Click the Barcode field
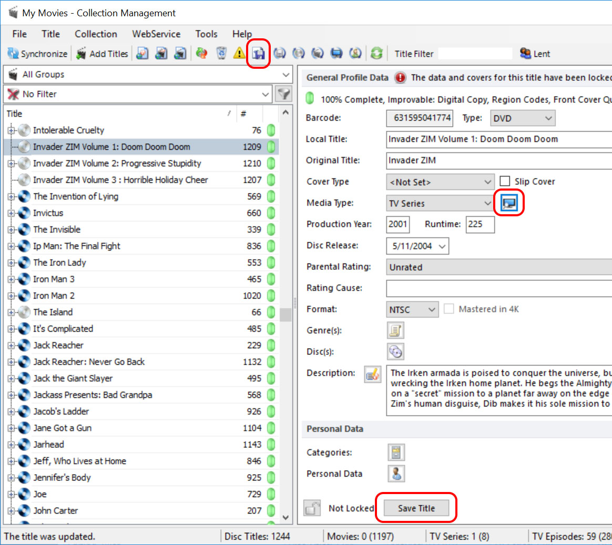The image size is (612, 545). pos(420,118)
